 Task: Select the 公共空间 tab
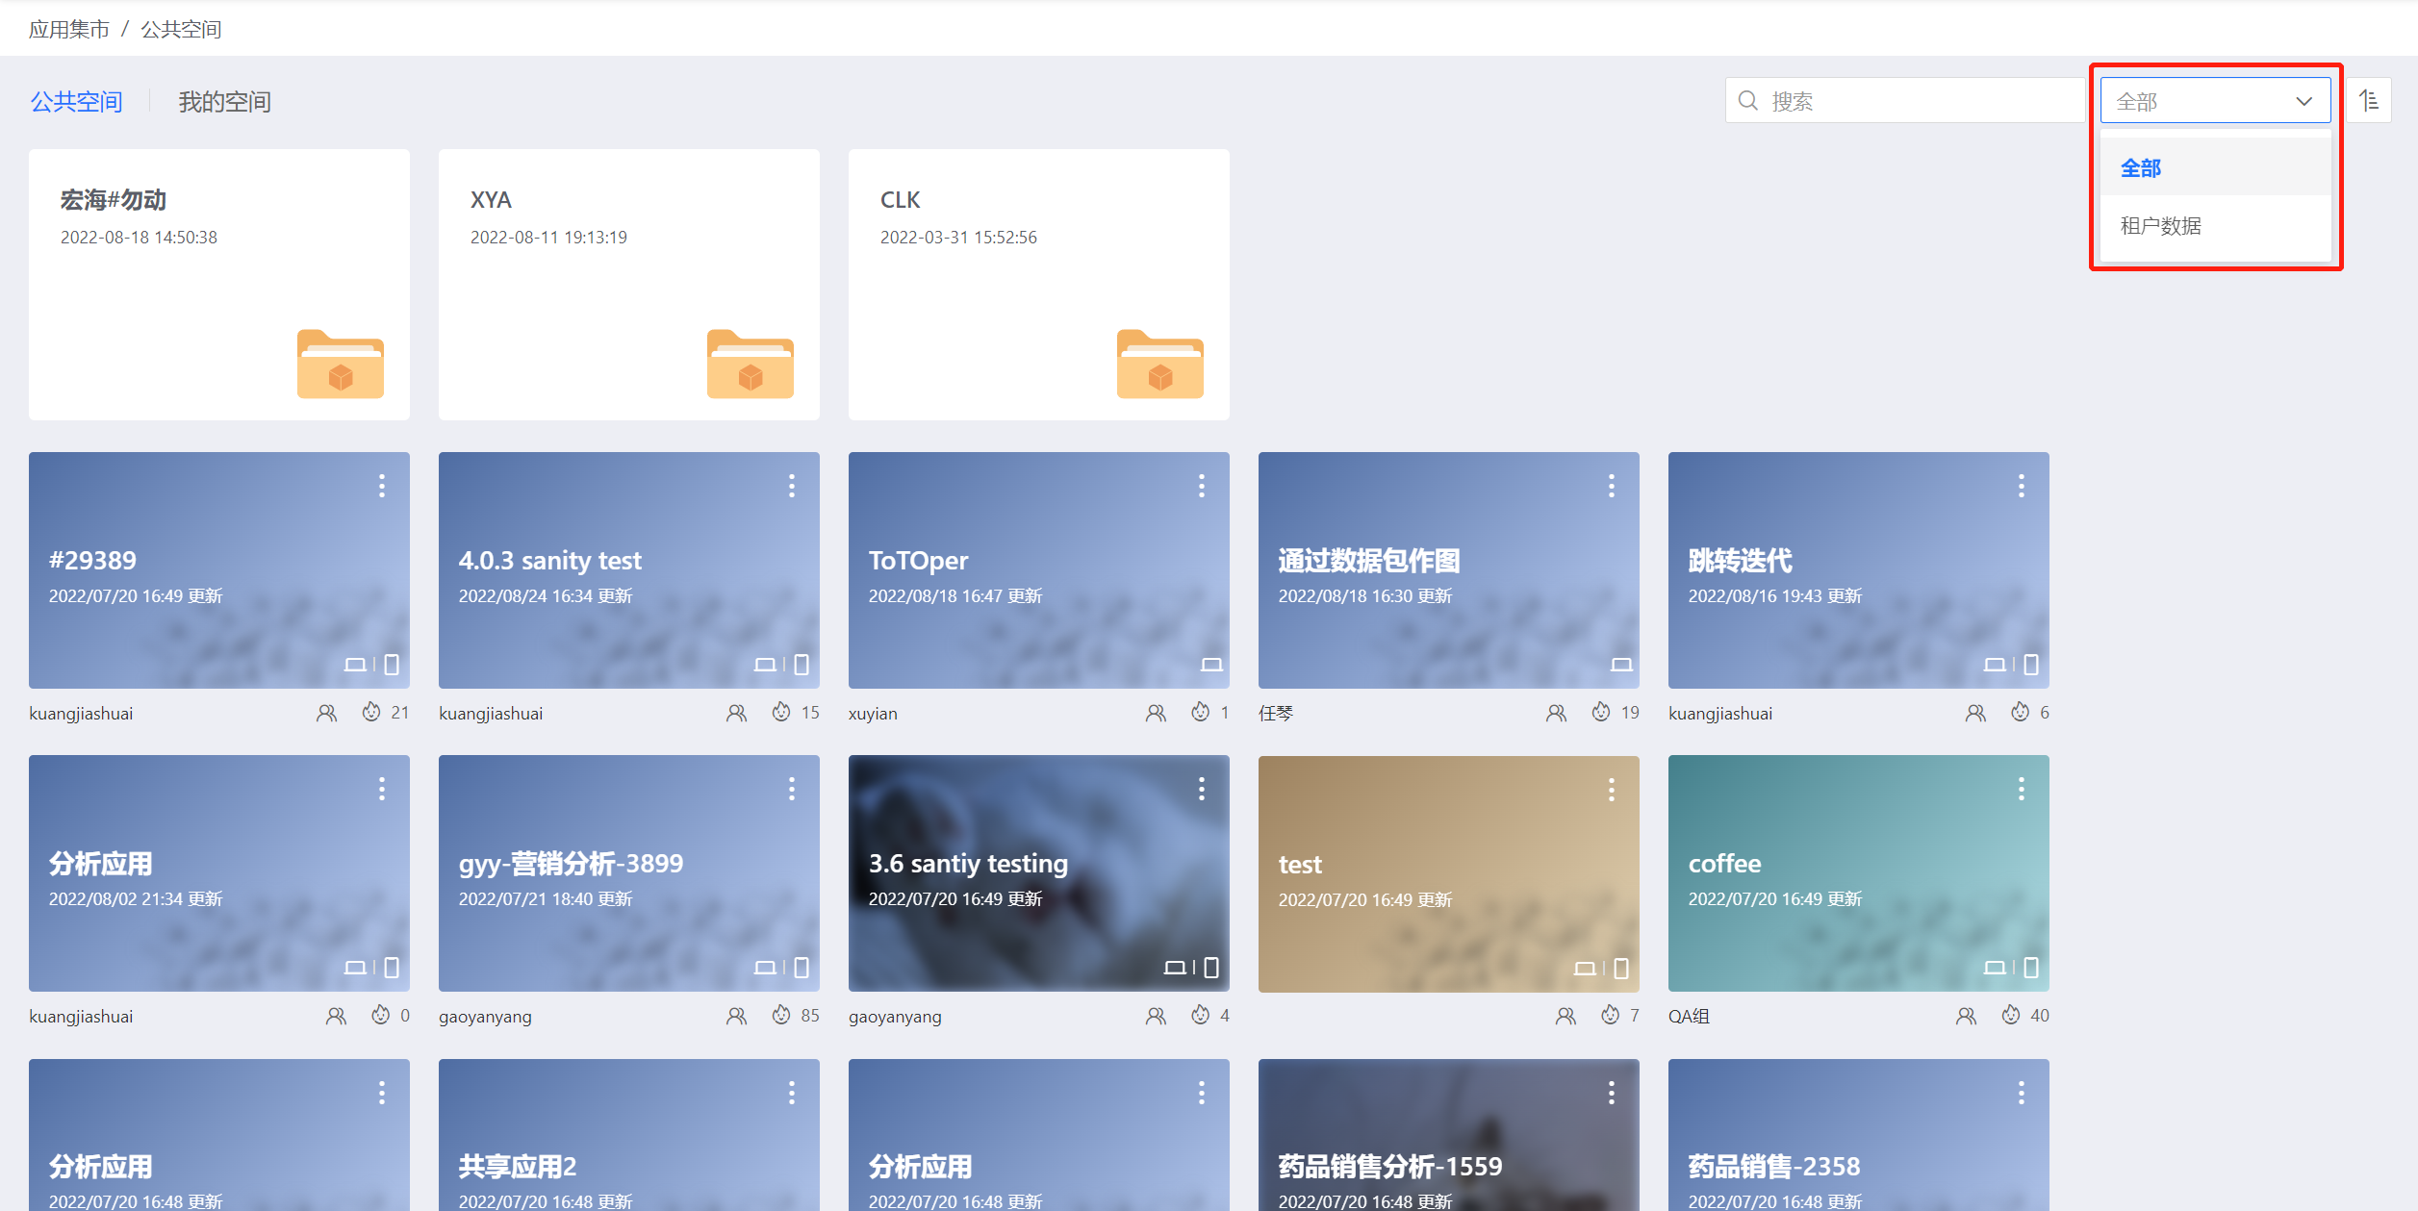76,102
